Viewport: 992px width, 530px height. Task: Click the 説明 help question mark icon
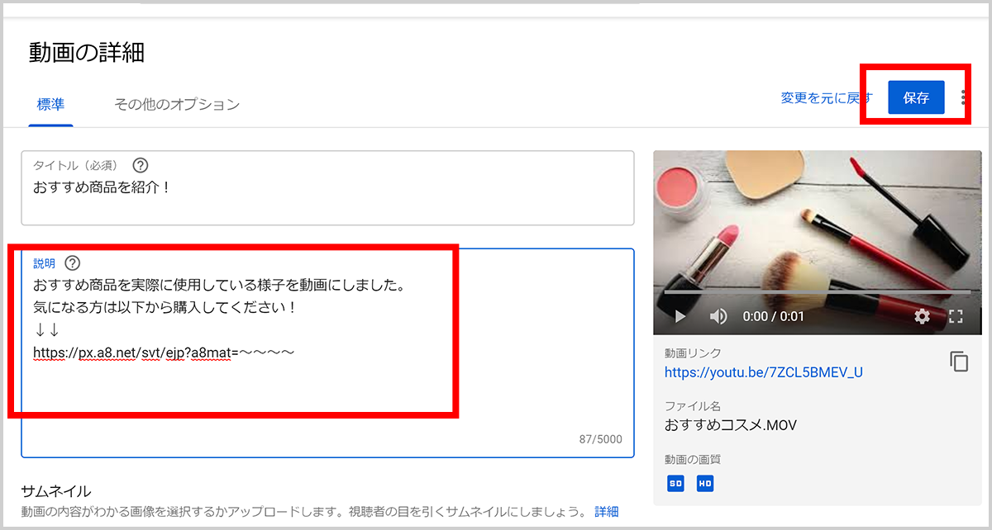[x=73, y=263]
